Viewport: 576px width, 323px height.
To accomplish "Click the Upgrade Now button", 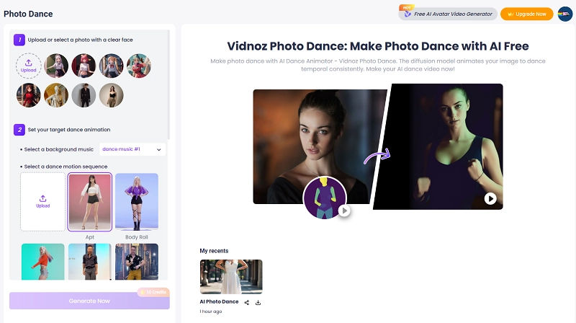I will (x=527, y=14).
